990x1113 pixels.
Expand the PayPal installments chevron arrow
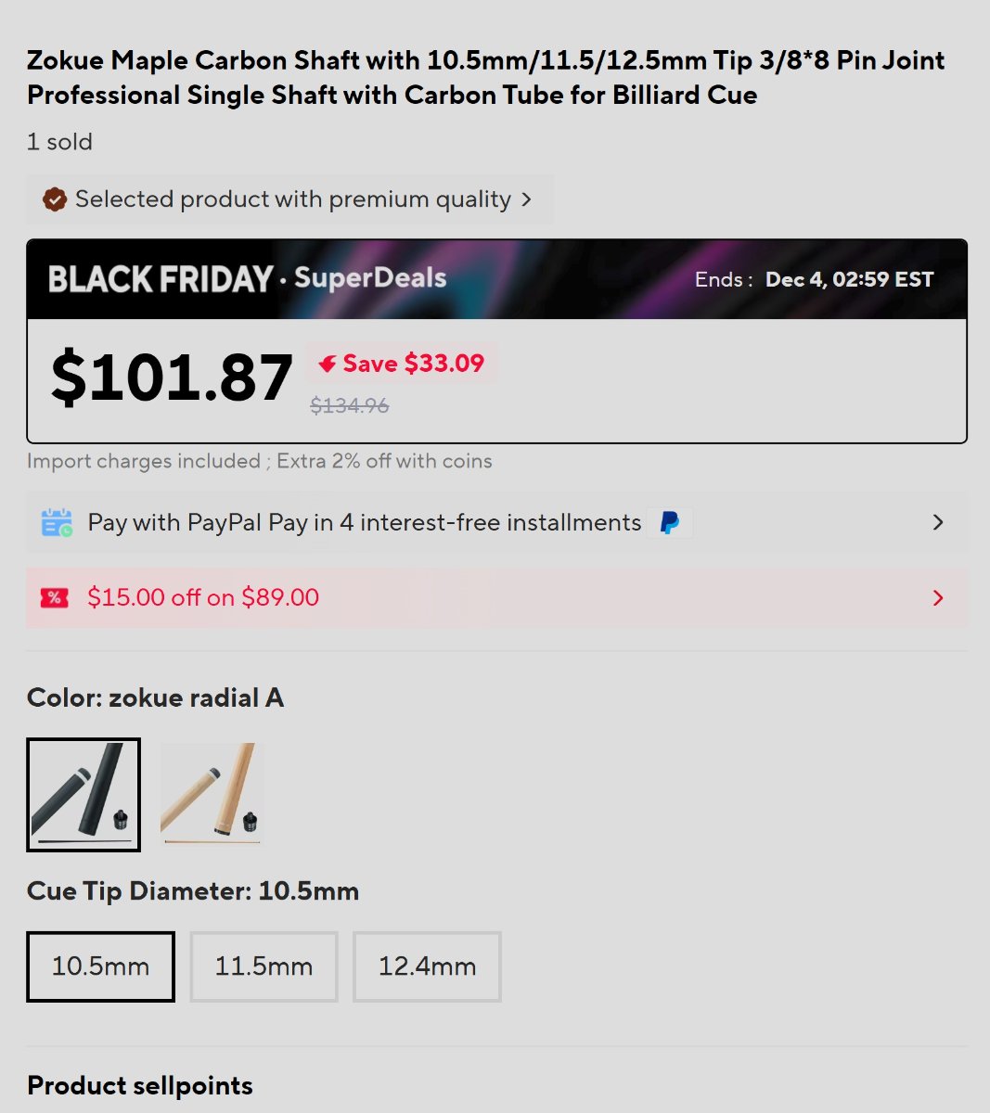click(938, 523)
